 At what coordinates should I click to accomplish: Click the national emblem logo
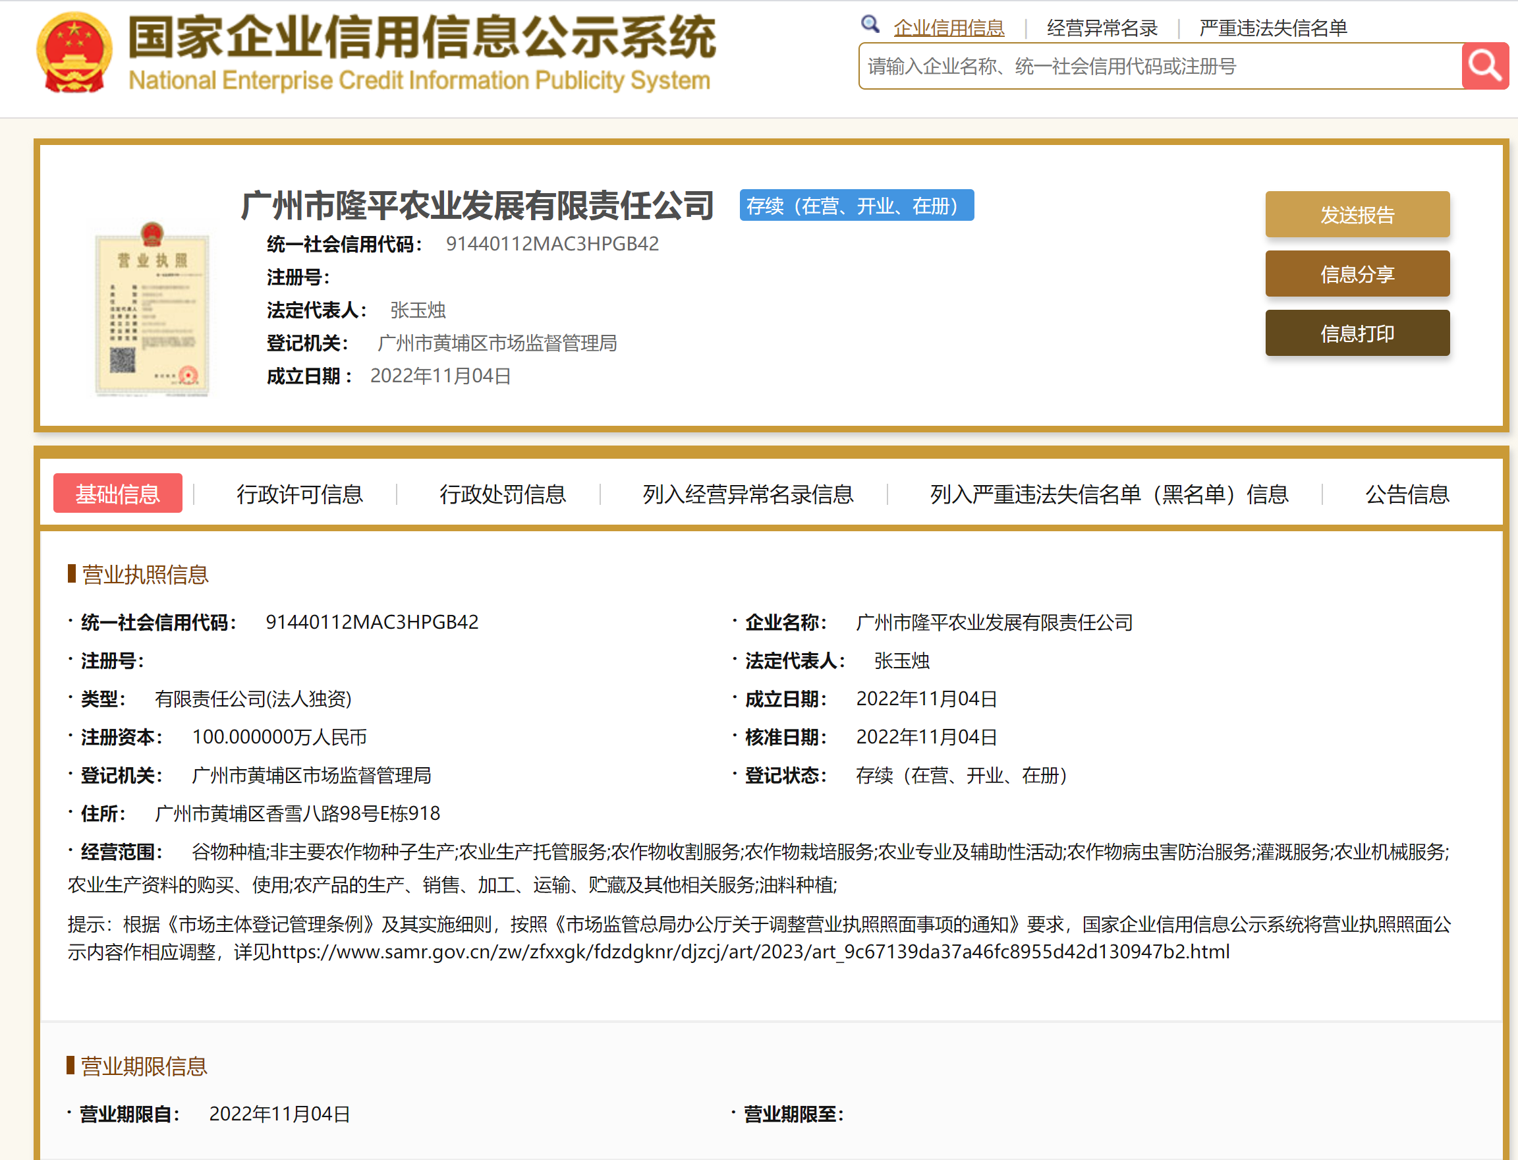tap(73, 53)
